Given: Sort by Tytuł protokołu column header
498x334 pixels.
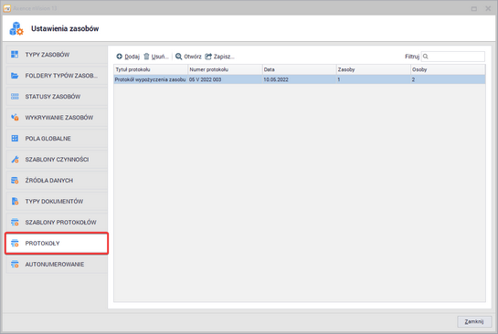Looking at the screenshot, I should coord(151,69).
